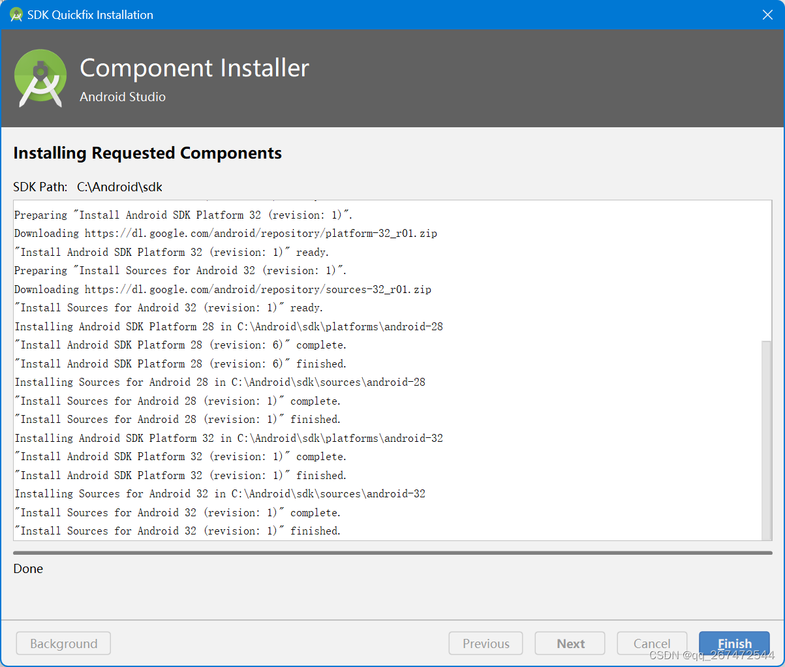This screenshot has height=667, width=785.
Task: Click the Finish button
Action: pos(734,644)
